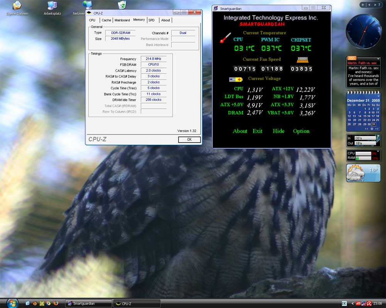Switch to the CPU tab in CPU-Z

[x=92, y=20]
